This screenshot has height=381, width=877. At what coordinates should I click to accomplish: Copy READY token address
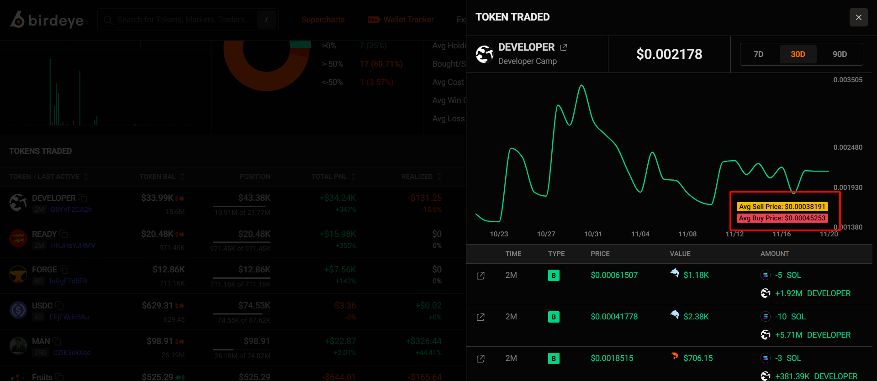click(63, 234)
